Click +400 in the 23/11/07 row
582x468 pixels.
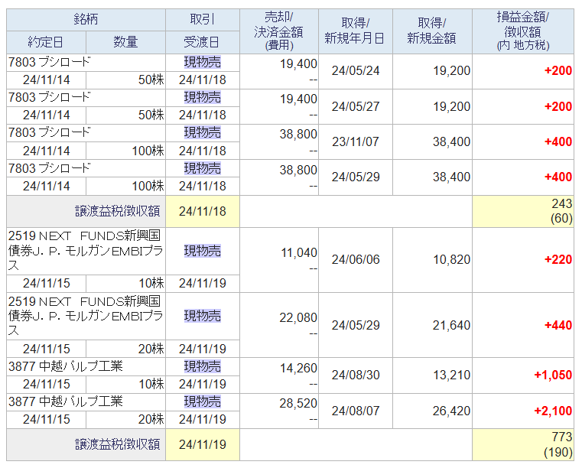pos(558,141)
